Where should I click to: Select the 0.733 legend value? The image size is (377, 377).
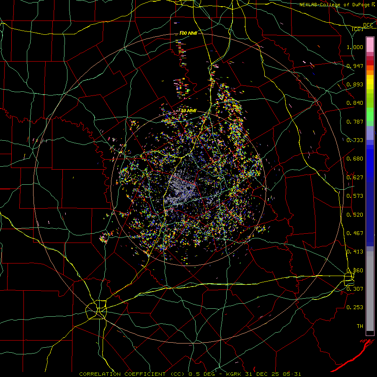355,140
